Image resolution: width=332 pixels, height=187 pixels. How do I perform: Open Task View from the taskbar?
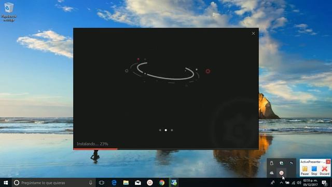coord(102,182)
